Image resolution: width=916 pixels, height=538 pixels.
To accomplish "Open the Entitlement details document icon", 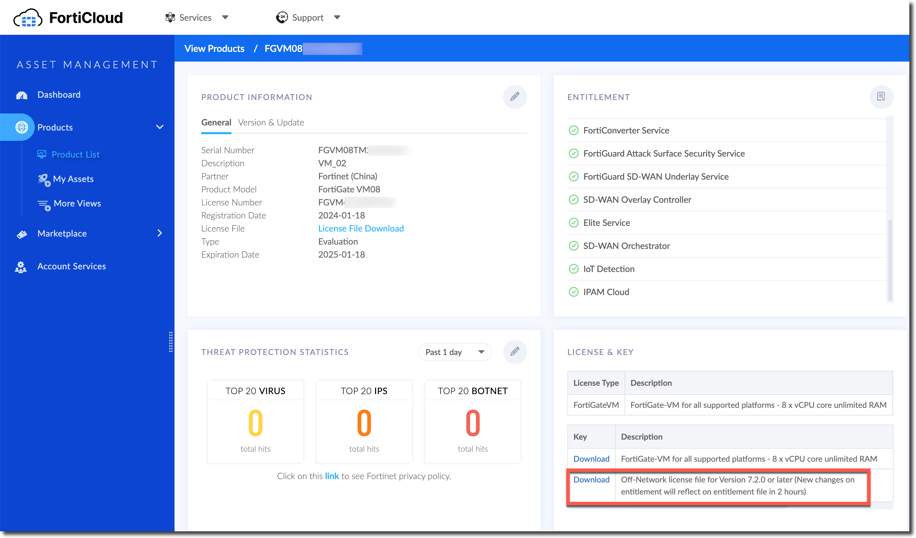I will point(881,97).
